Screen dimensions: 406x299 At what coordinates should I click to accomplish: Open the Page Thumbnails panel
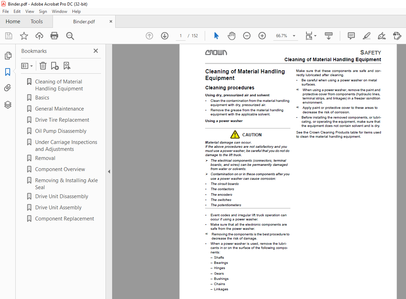pos(8,56)
